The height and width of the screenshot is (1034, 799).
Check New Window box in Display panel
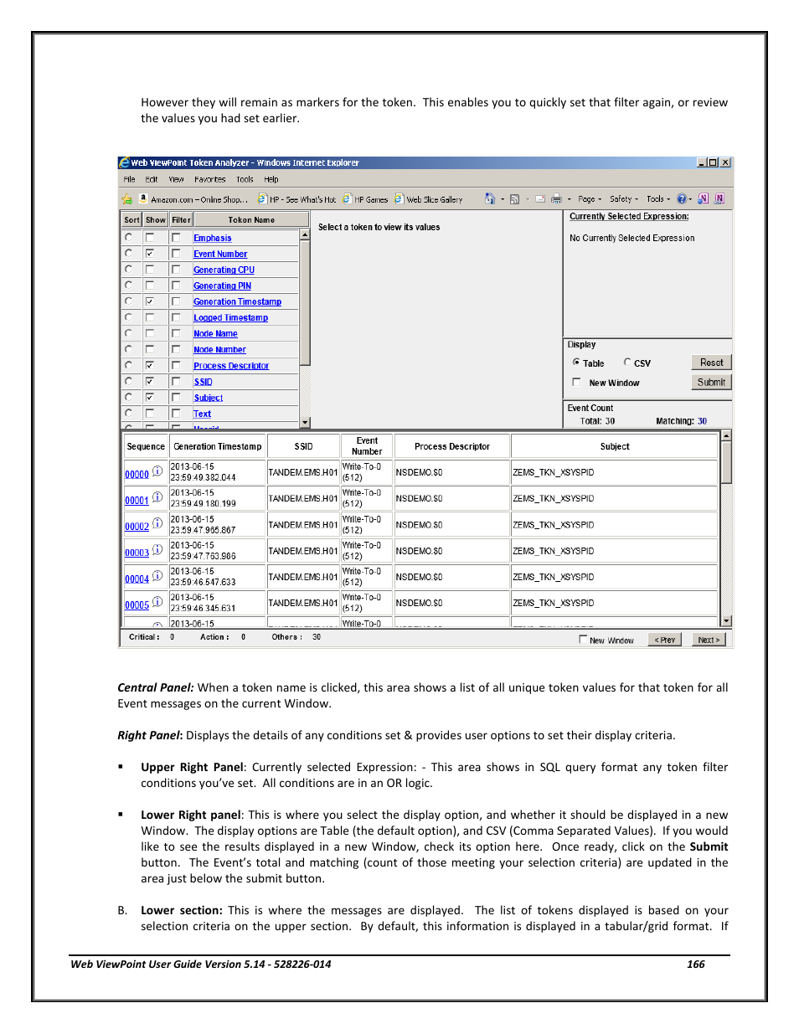tap(576, 382)
